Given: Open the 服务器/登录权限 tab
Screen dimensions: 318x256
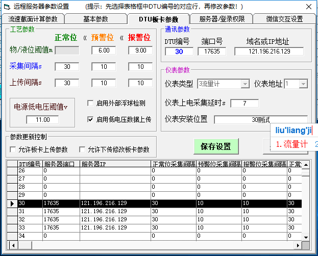Looking at the screenshot, I should click(x=222, y=19).
